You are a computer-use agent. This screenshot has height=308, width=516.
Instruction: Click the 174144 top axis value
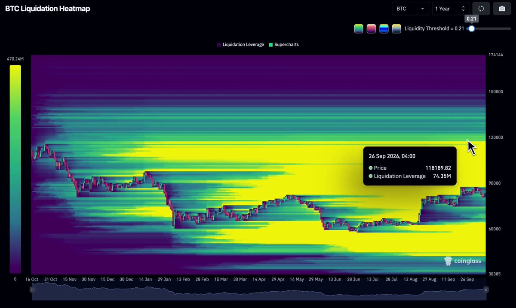497,55
